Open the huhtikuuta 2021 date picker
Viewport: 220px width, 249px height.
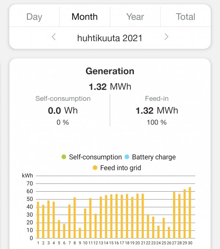[110, 38]
